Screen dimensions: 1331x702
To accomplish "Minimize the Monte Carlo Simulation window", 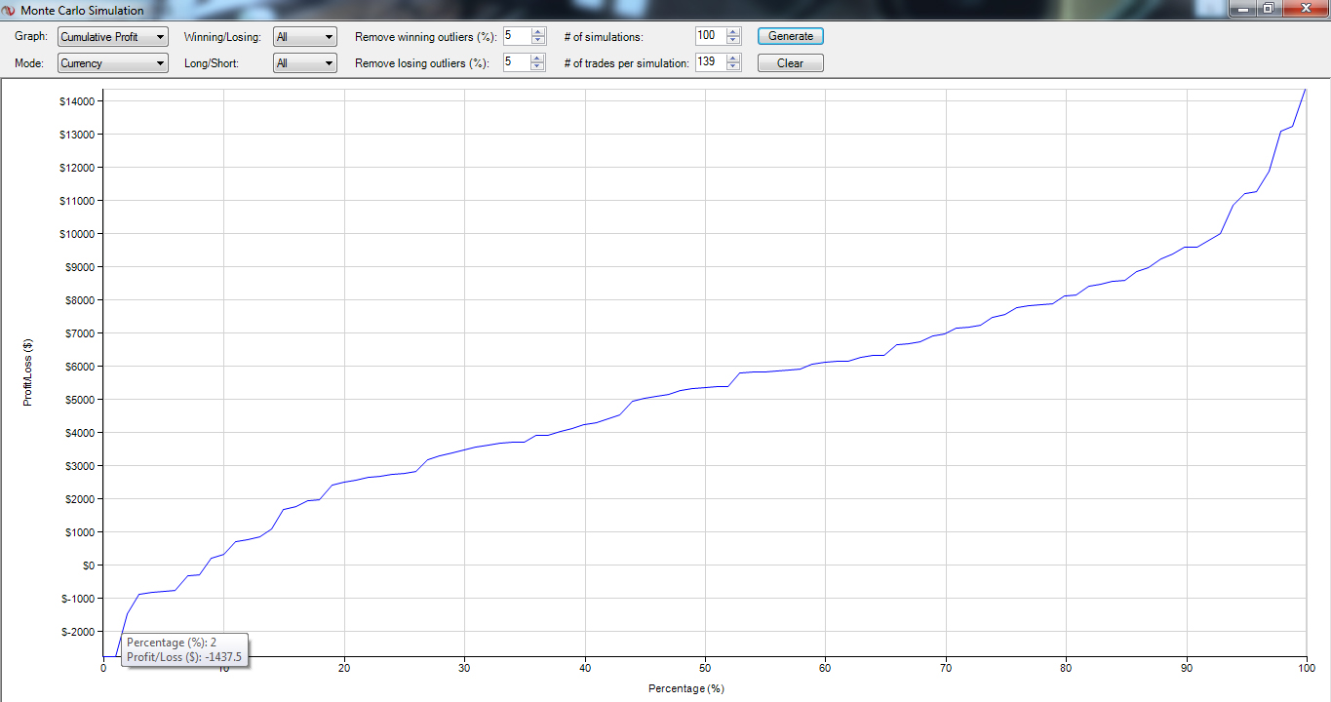I will 1241,9.
